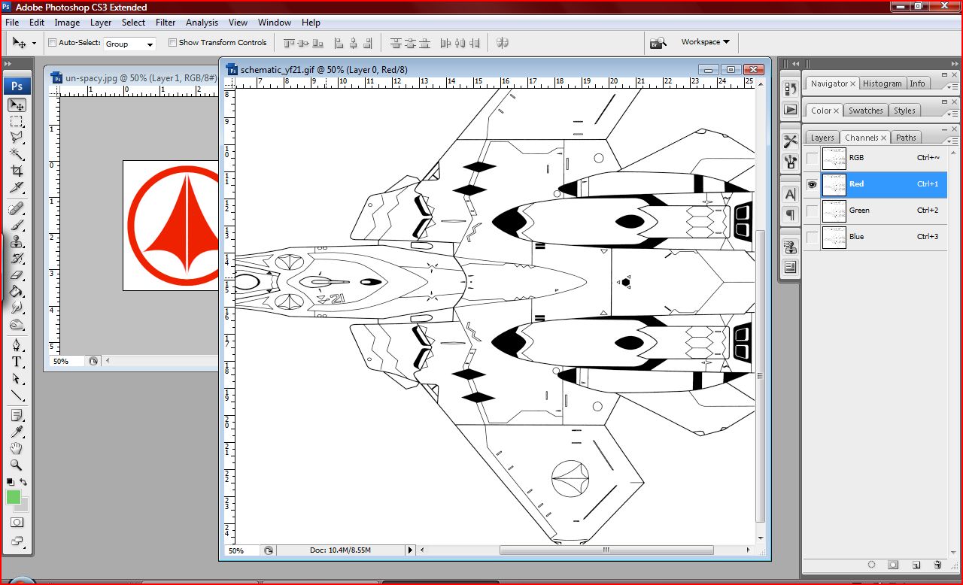Load channel as selection
The height and width of the screenshot is (585, 963).
[x=871, y=564]
